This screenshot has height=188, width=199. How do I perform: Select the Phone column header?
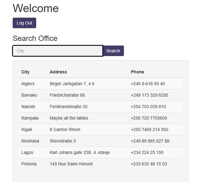click(138, 72)
